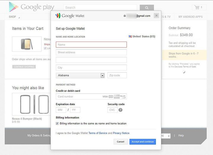The height and width of the screenshot is (155, 213).
Task: Click CONTINUE SHOPPING button
Action: click(x=24, y=67)
